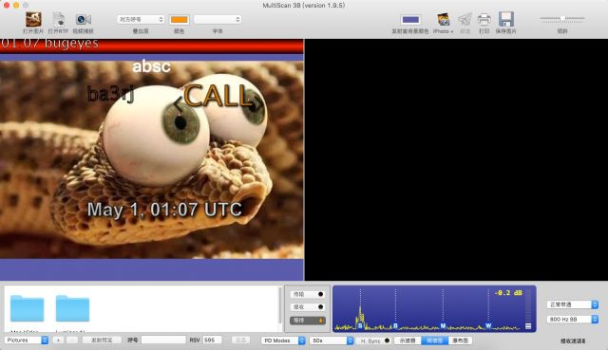Switch to the oscilloscope tab
The height and width of the screenshot is (350, 608).
(408, 341)
